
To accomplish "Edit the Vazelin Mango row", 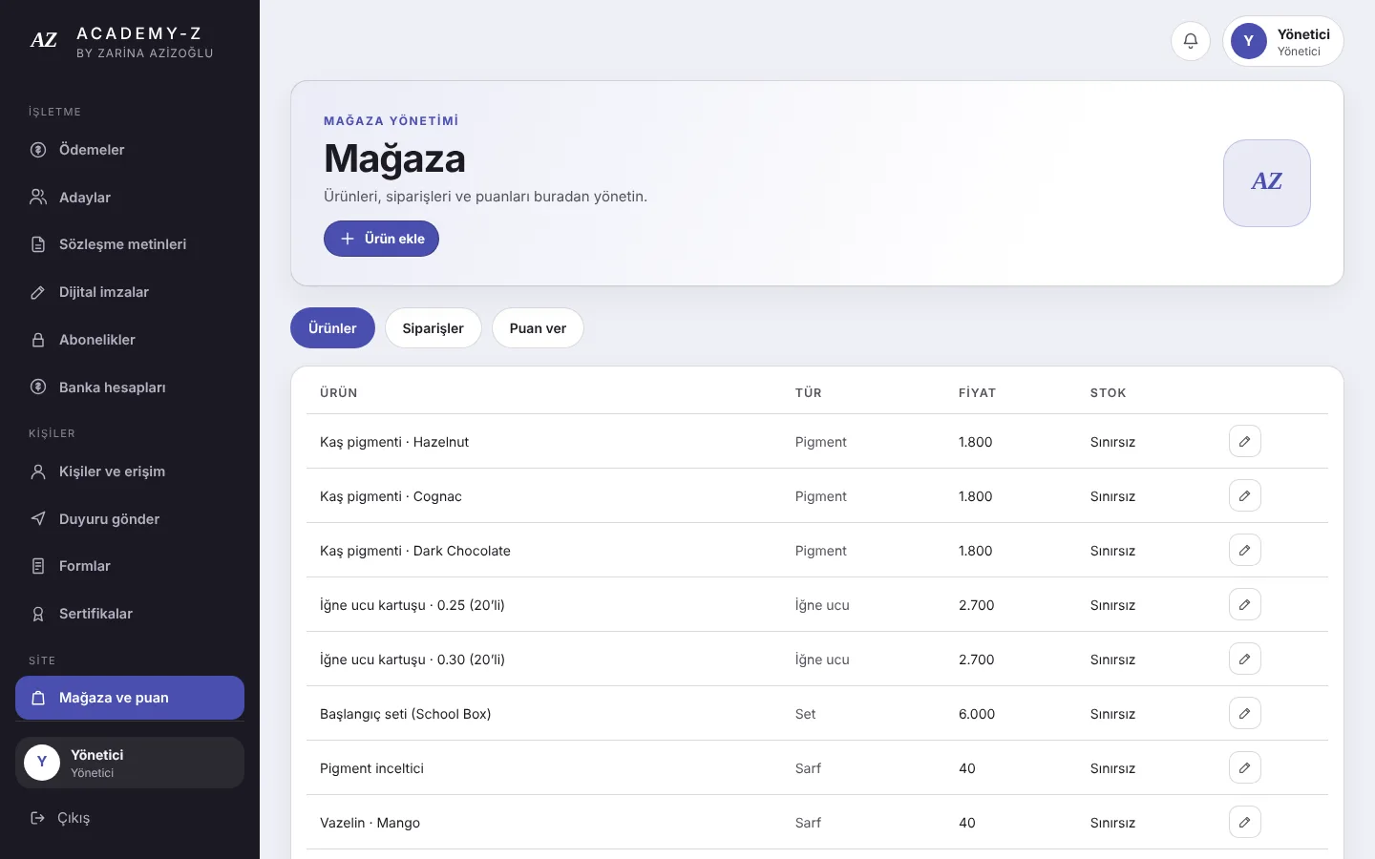I will (x=1245, y=822).
